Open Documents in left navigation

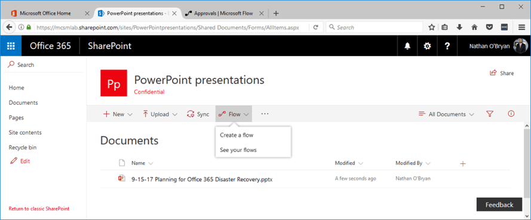point(23,103)
